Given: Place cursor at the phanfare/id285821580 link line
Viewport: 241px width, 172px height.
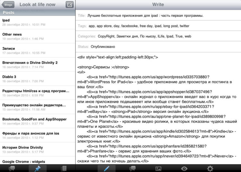Looking at the screenshot, I should coord(147,146).
